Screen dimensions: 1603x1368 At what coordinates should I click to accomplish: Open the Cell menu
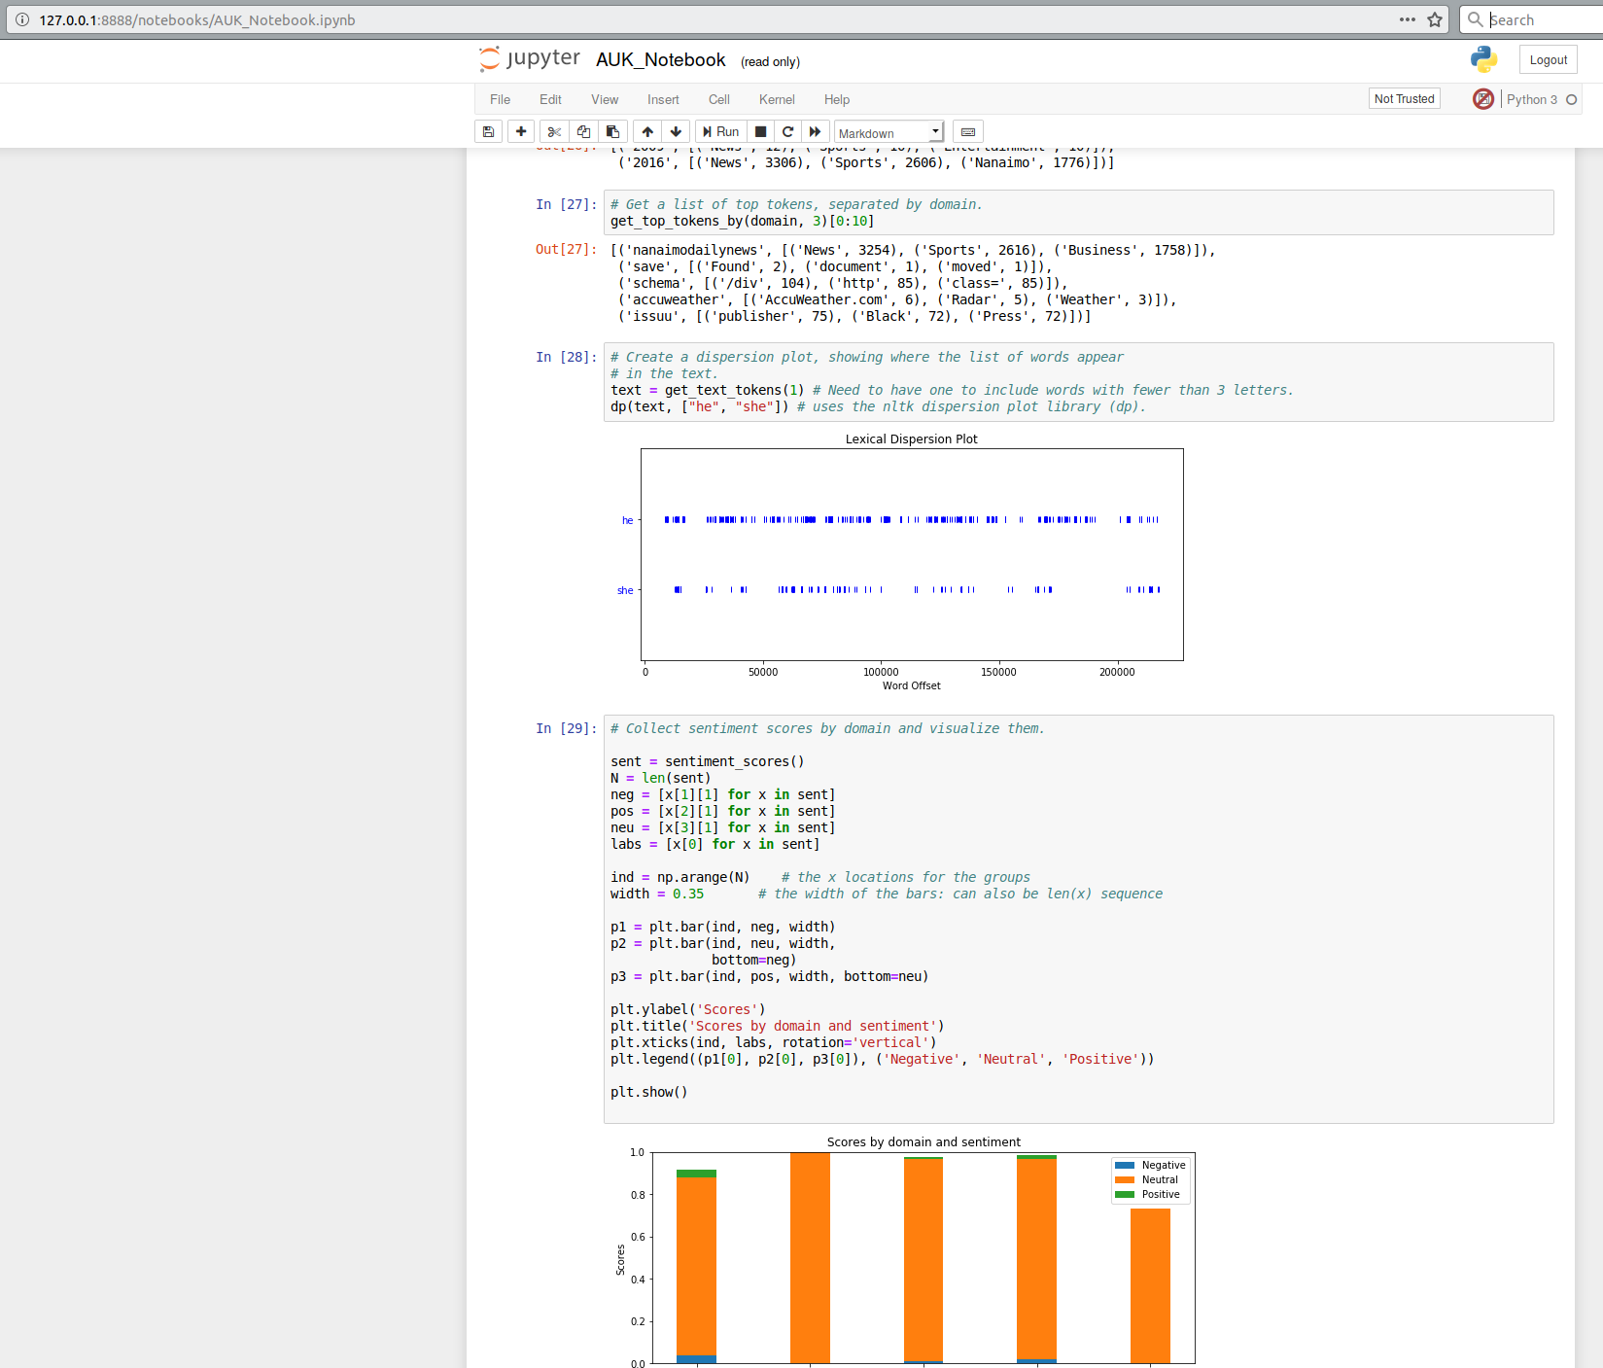tap(719, 99)
